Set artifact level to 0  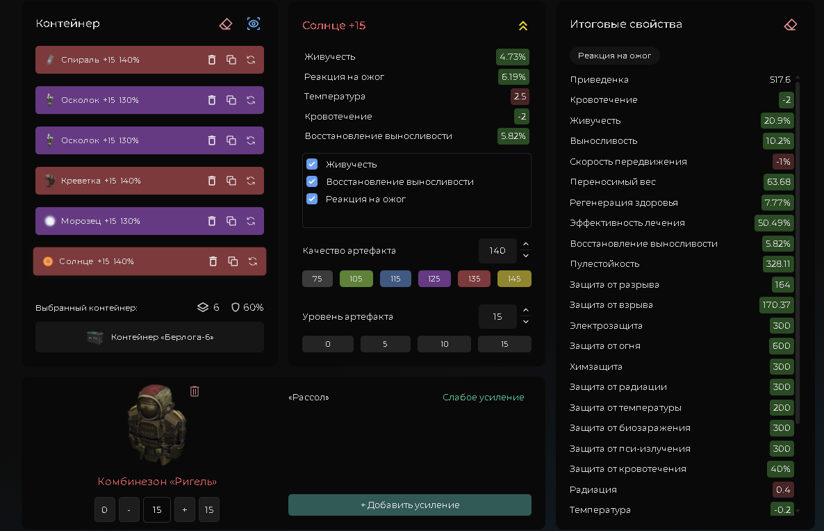coord(328,344)
